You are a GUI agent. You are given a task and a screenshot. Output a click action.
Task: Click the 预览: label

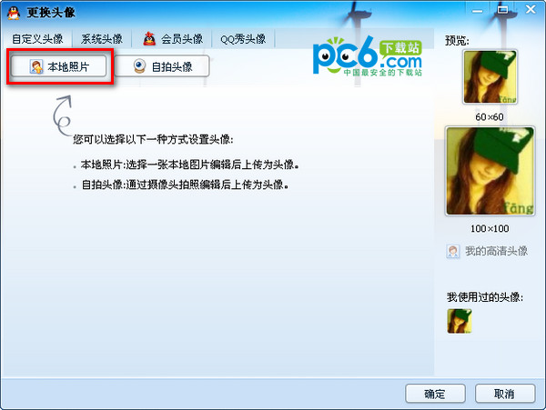[457, 41]
